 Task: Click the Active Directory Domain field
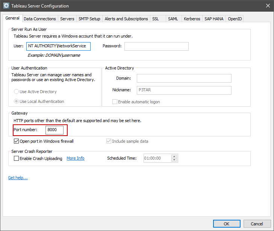(x=184, y=78)
